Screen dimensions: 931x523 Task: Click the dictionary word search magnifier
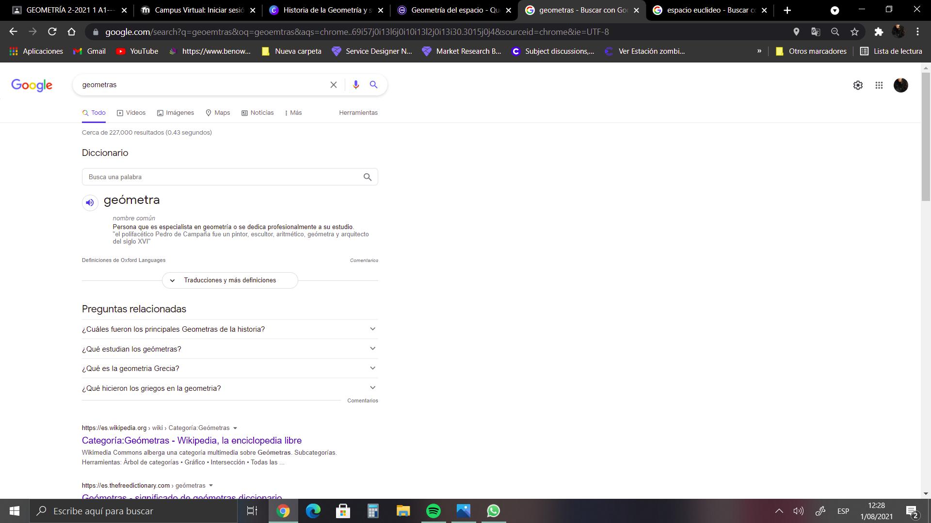point(368,177)
